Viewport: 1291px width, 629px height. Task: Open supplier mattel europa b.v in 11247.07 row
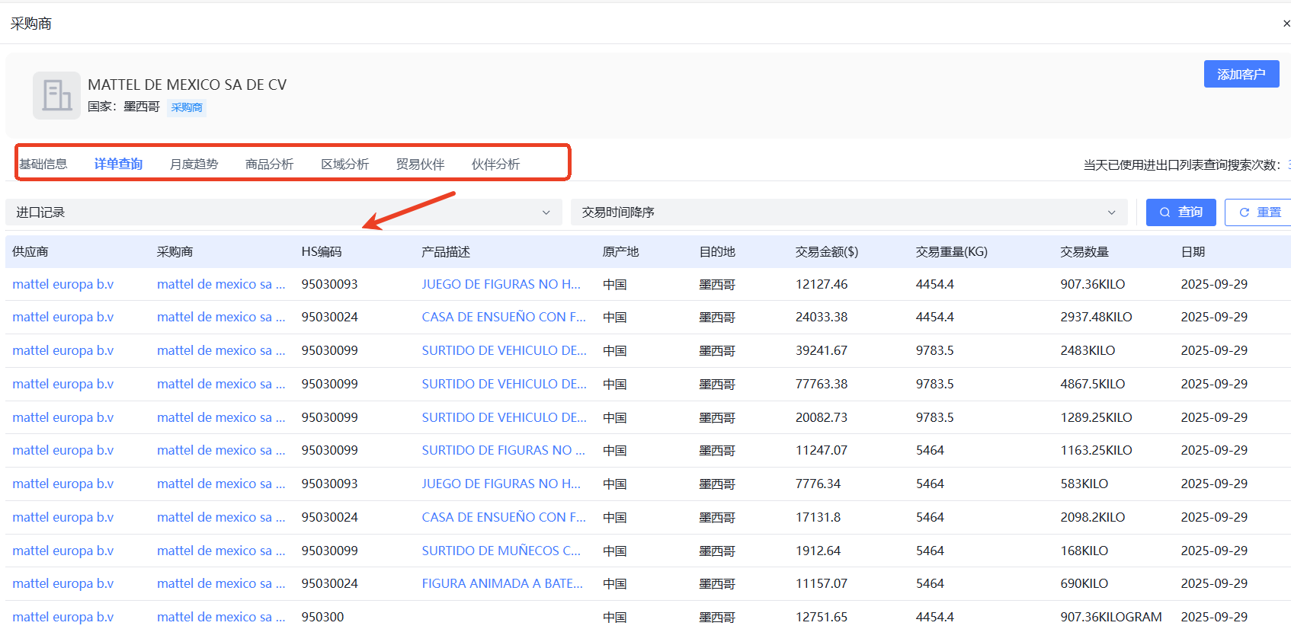(63, 450)
